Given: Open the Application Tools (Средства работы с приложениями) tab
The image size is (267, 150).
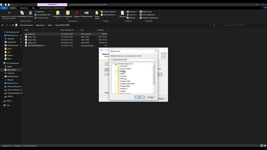Looking at the screenshot, I should click(x=52, y=8).
